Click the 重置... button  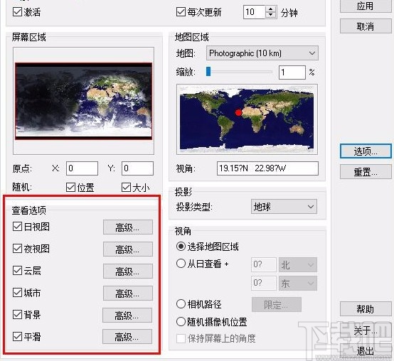(366, 172)
